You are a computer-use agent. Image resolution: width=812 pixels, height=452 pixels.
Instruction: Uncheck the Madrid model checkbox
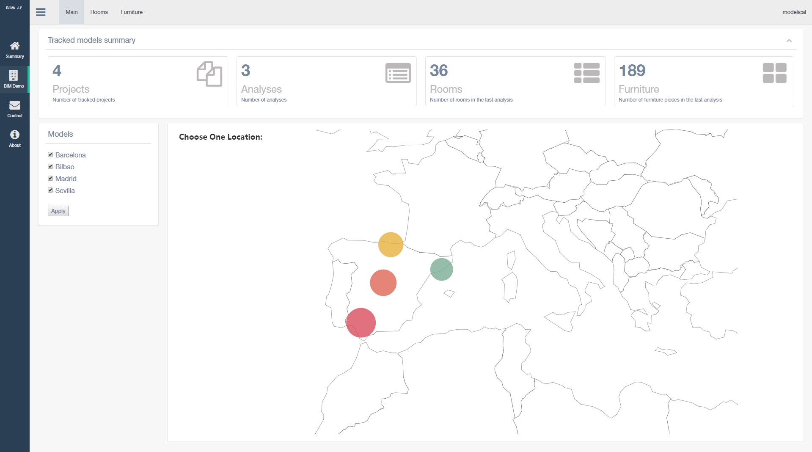[50, 178]
